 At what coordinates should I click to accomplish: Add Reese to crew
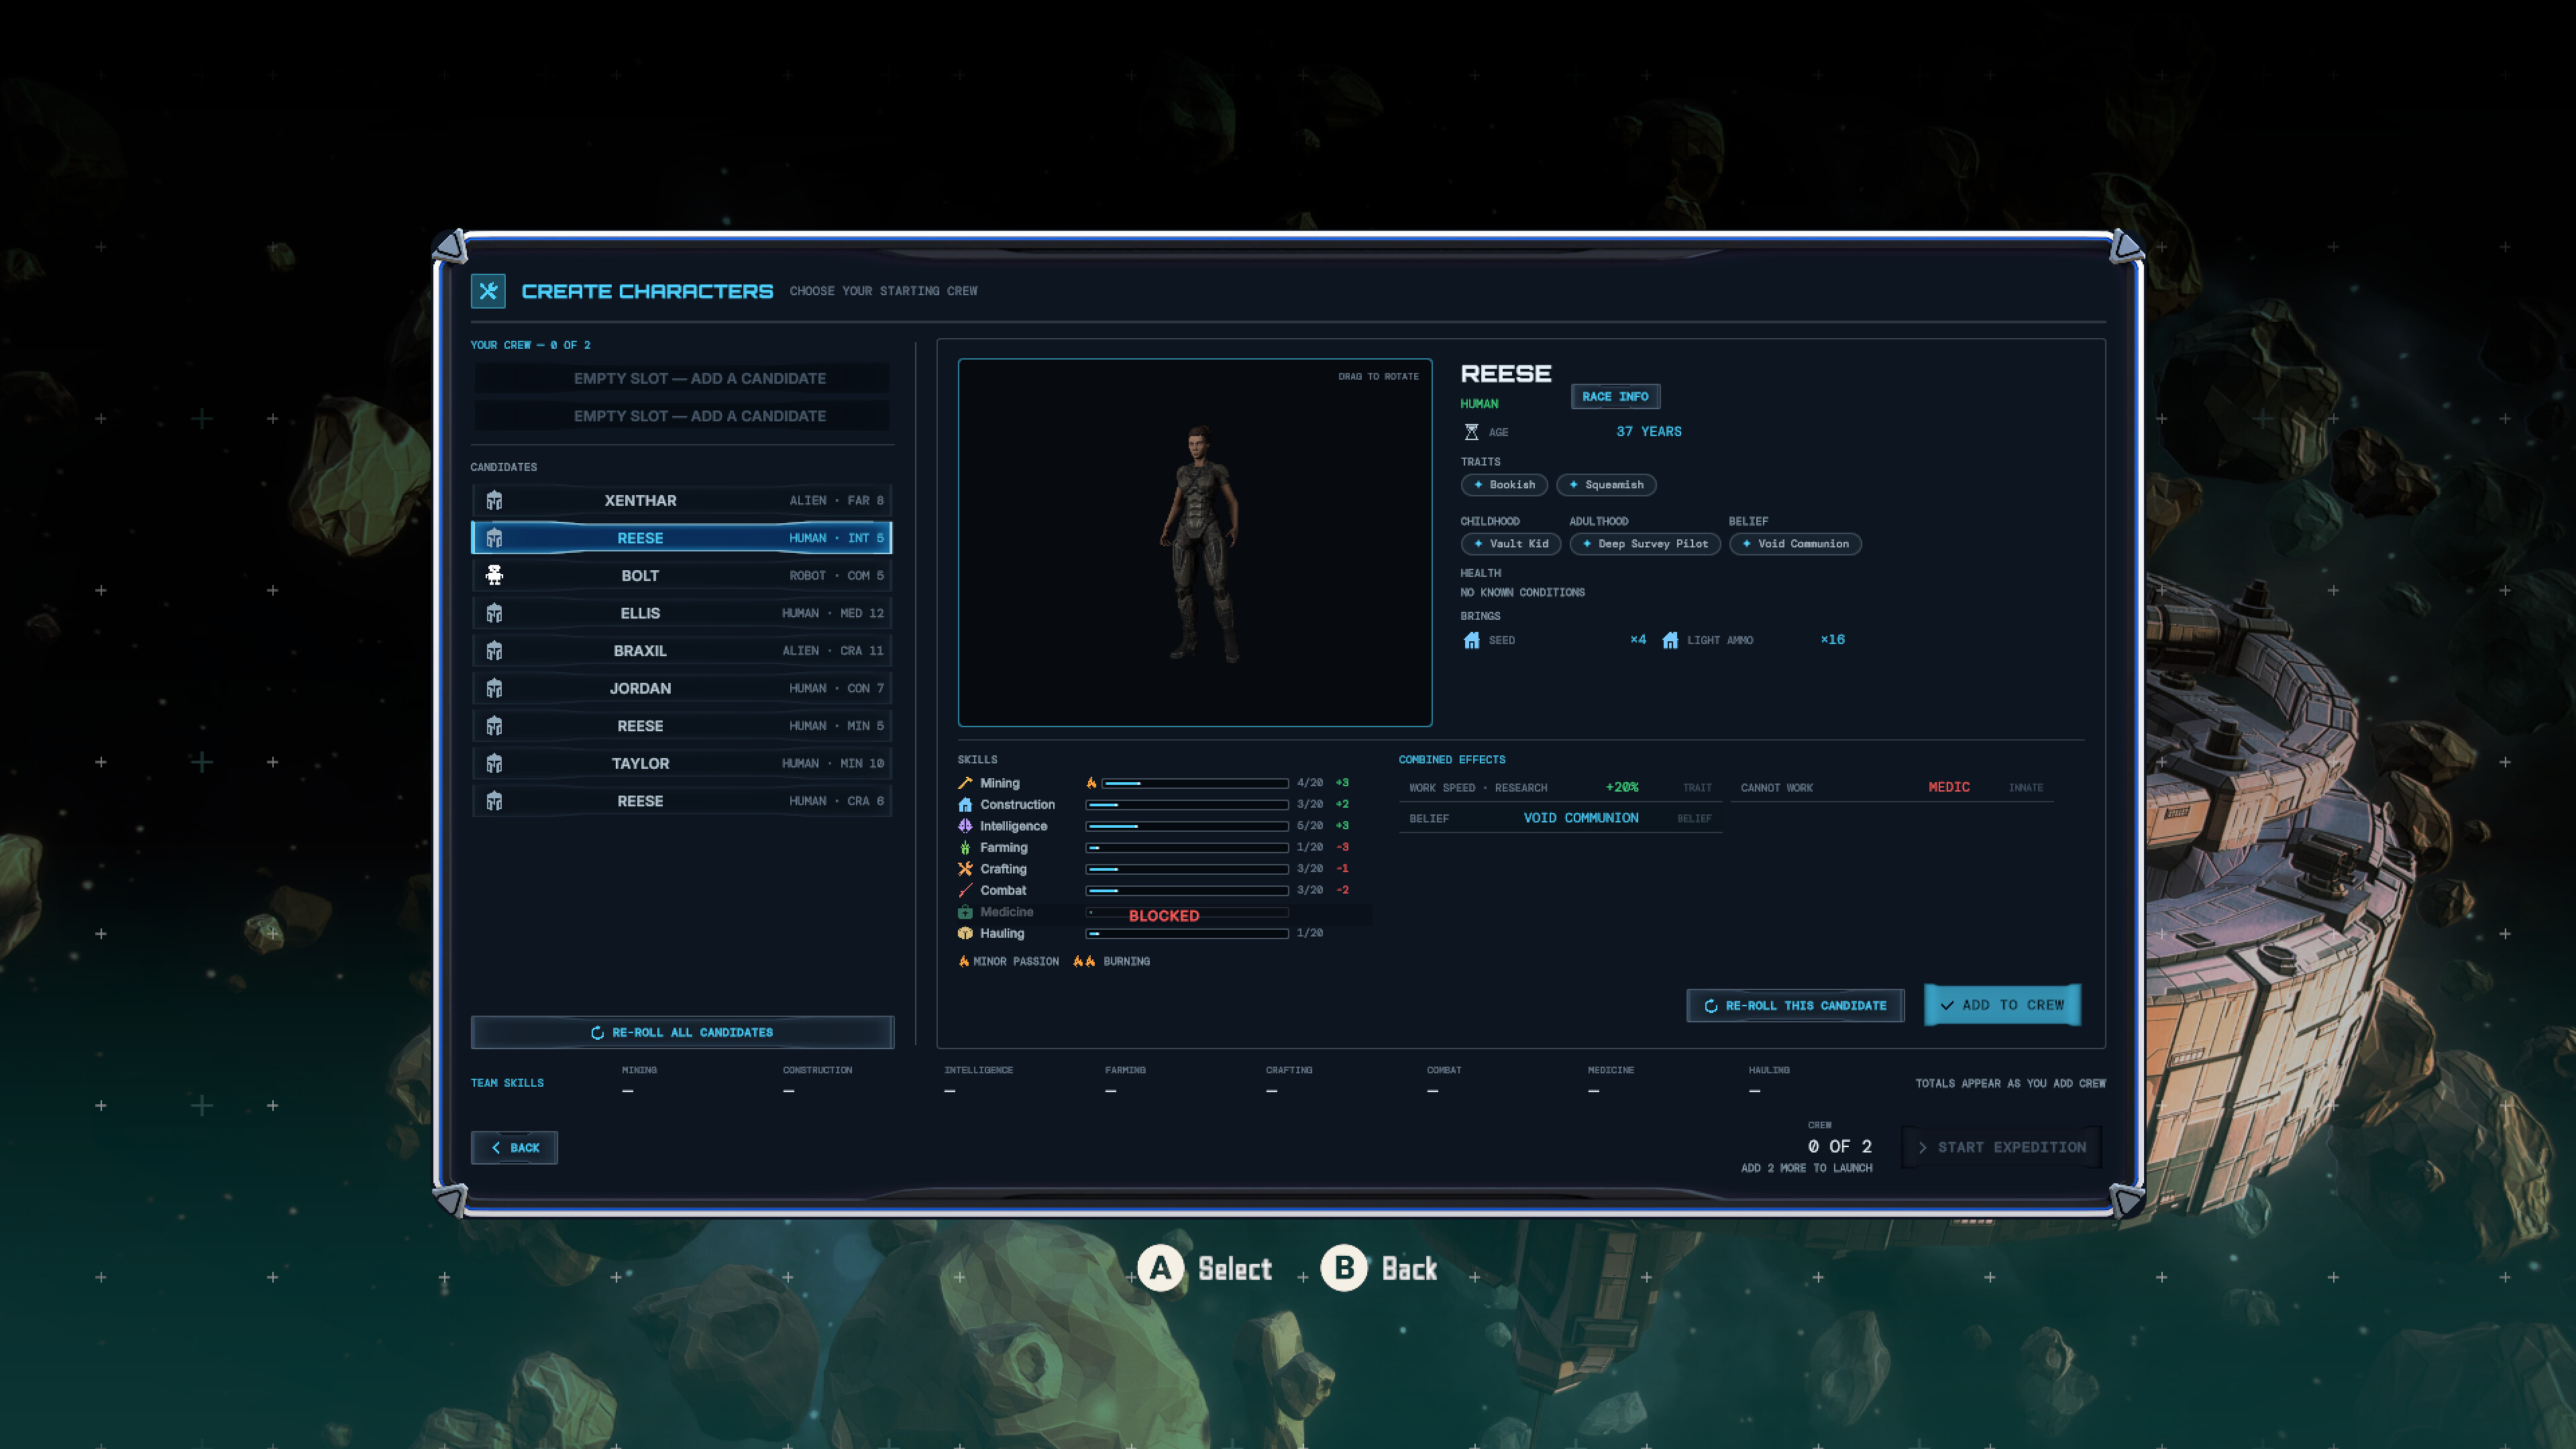pyautogui.click(x=2002, y=1005)
